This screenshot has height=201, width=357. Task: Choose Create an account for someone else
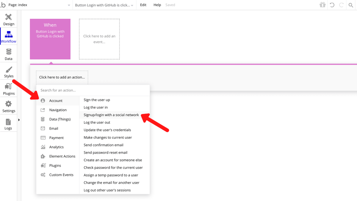pyautogui.click(x=115, y=160)
